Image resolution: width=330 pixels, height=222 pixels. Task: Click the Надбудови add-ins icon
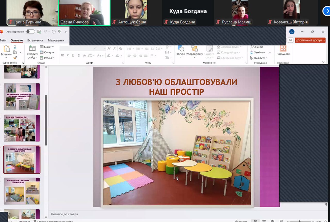coord(283,48)
